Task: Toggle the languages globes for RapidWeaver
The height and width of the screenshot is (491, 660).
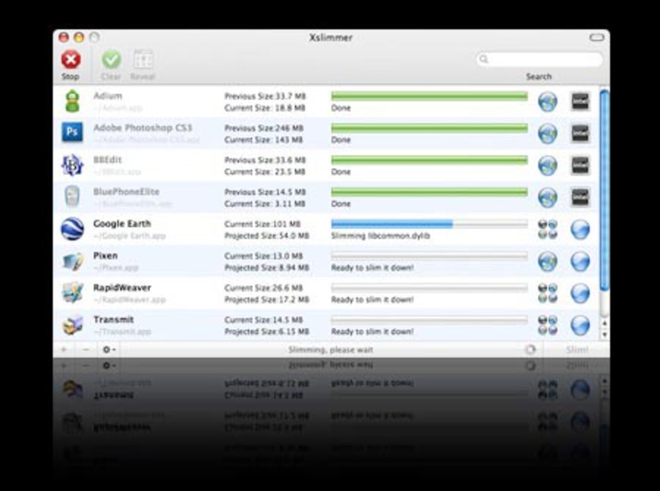Action: click(x=547, y=293)
